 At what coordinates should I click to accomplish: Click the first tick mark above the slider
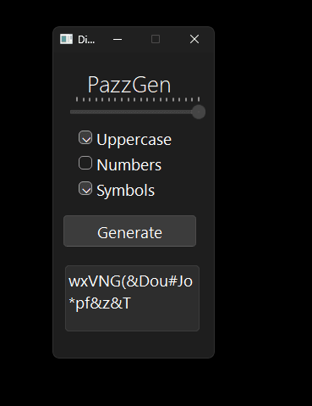click(x=77, y=99)
